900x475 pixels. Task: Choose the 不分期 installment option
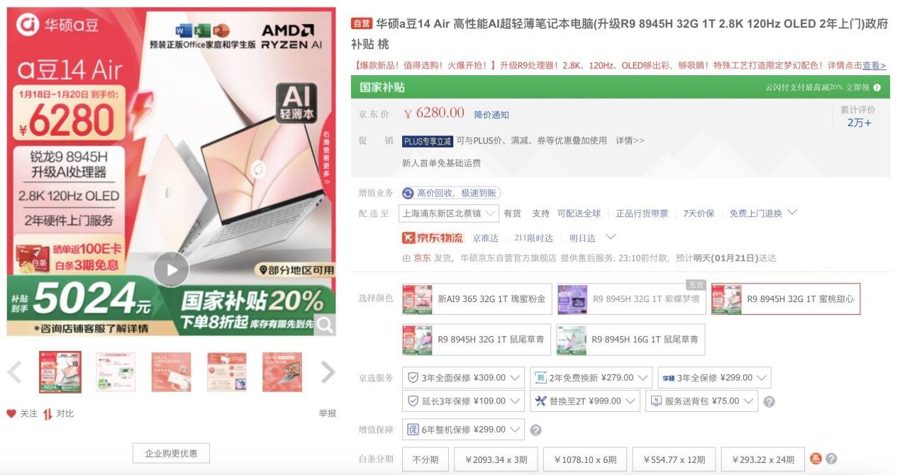point(426,459)
